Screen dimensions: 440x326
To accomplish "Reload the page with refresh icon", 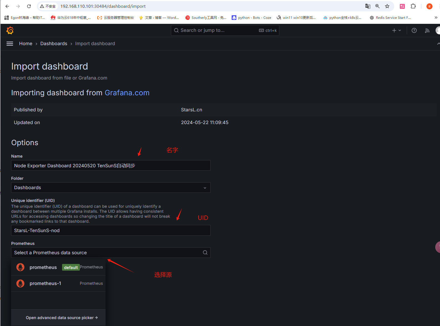I will pyautogui.click(x=29, y=6).
